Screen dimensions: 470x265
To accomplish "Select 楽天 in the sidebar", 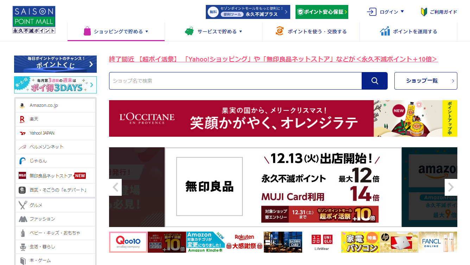I will point(34,119).
